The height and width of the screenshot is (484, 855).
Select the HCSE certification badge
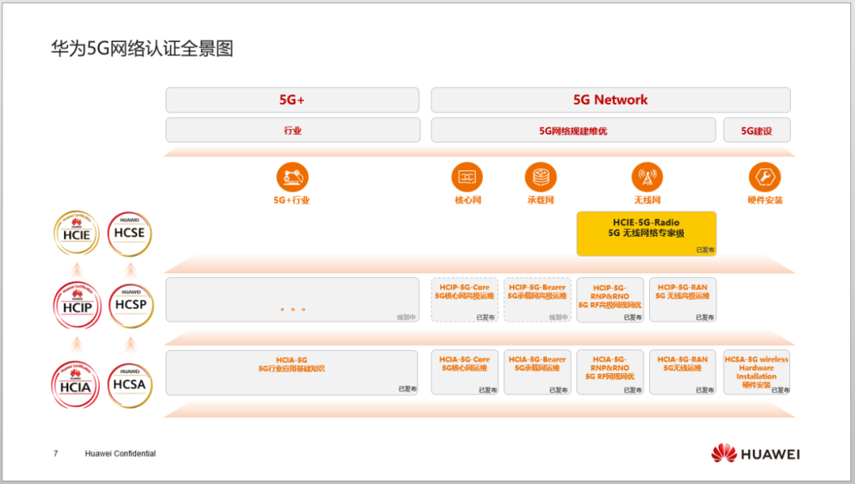(129, 234)
